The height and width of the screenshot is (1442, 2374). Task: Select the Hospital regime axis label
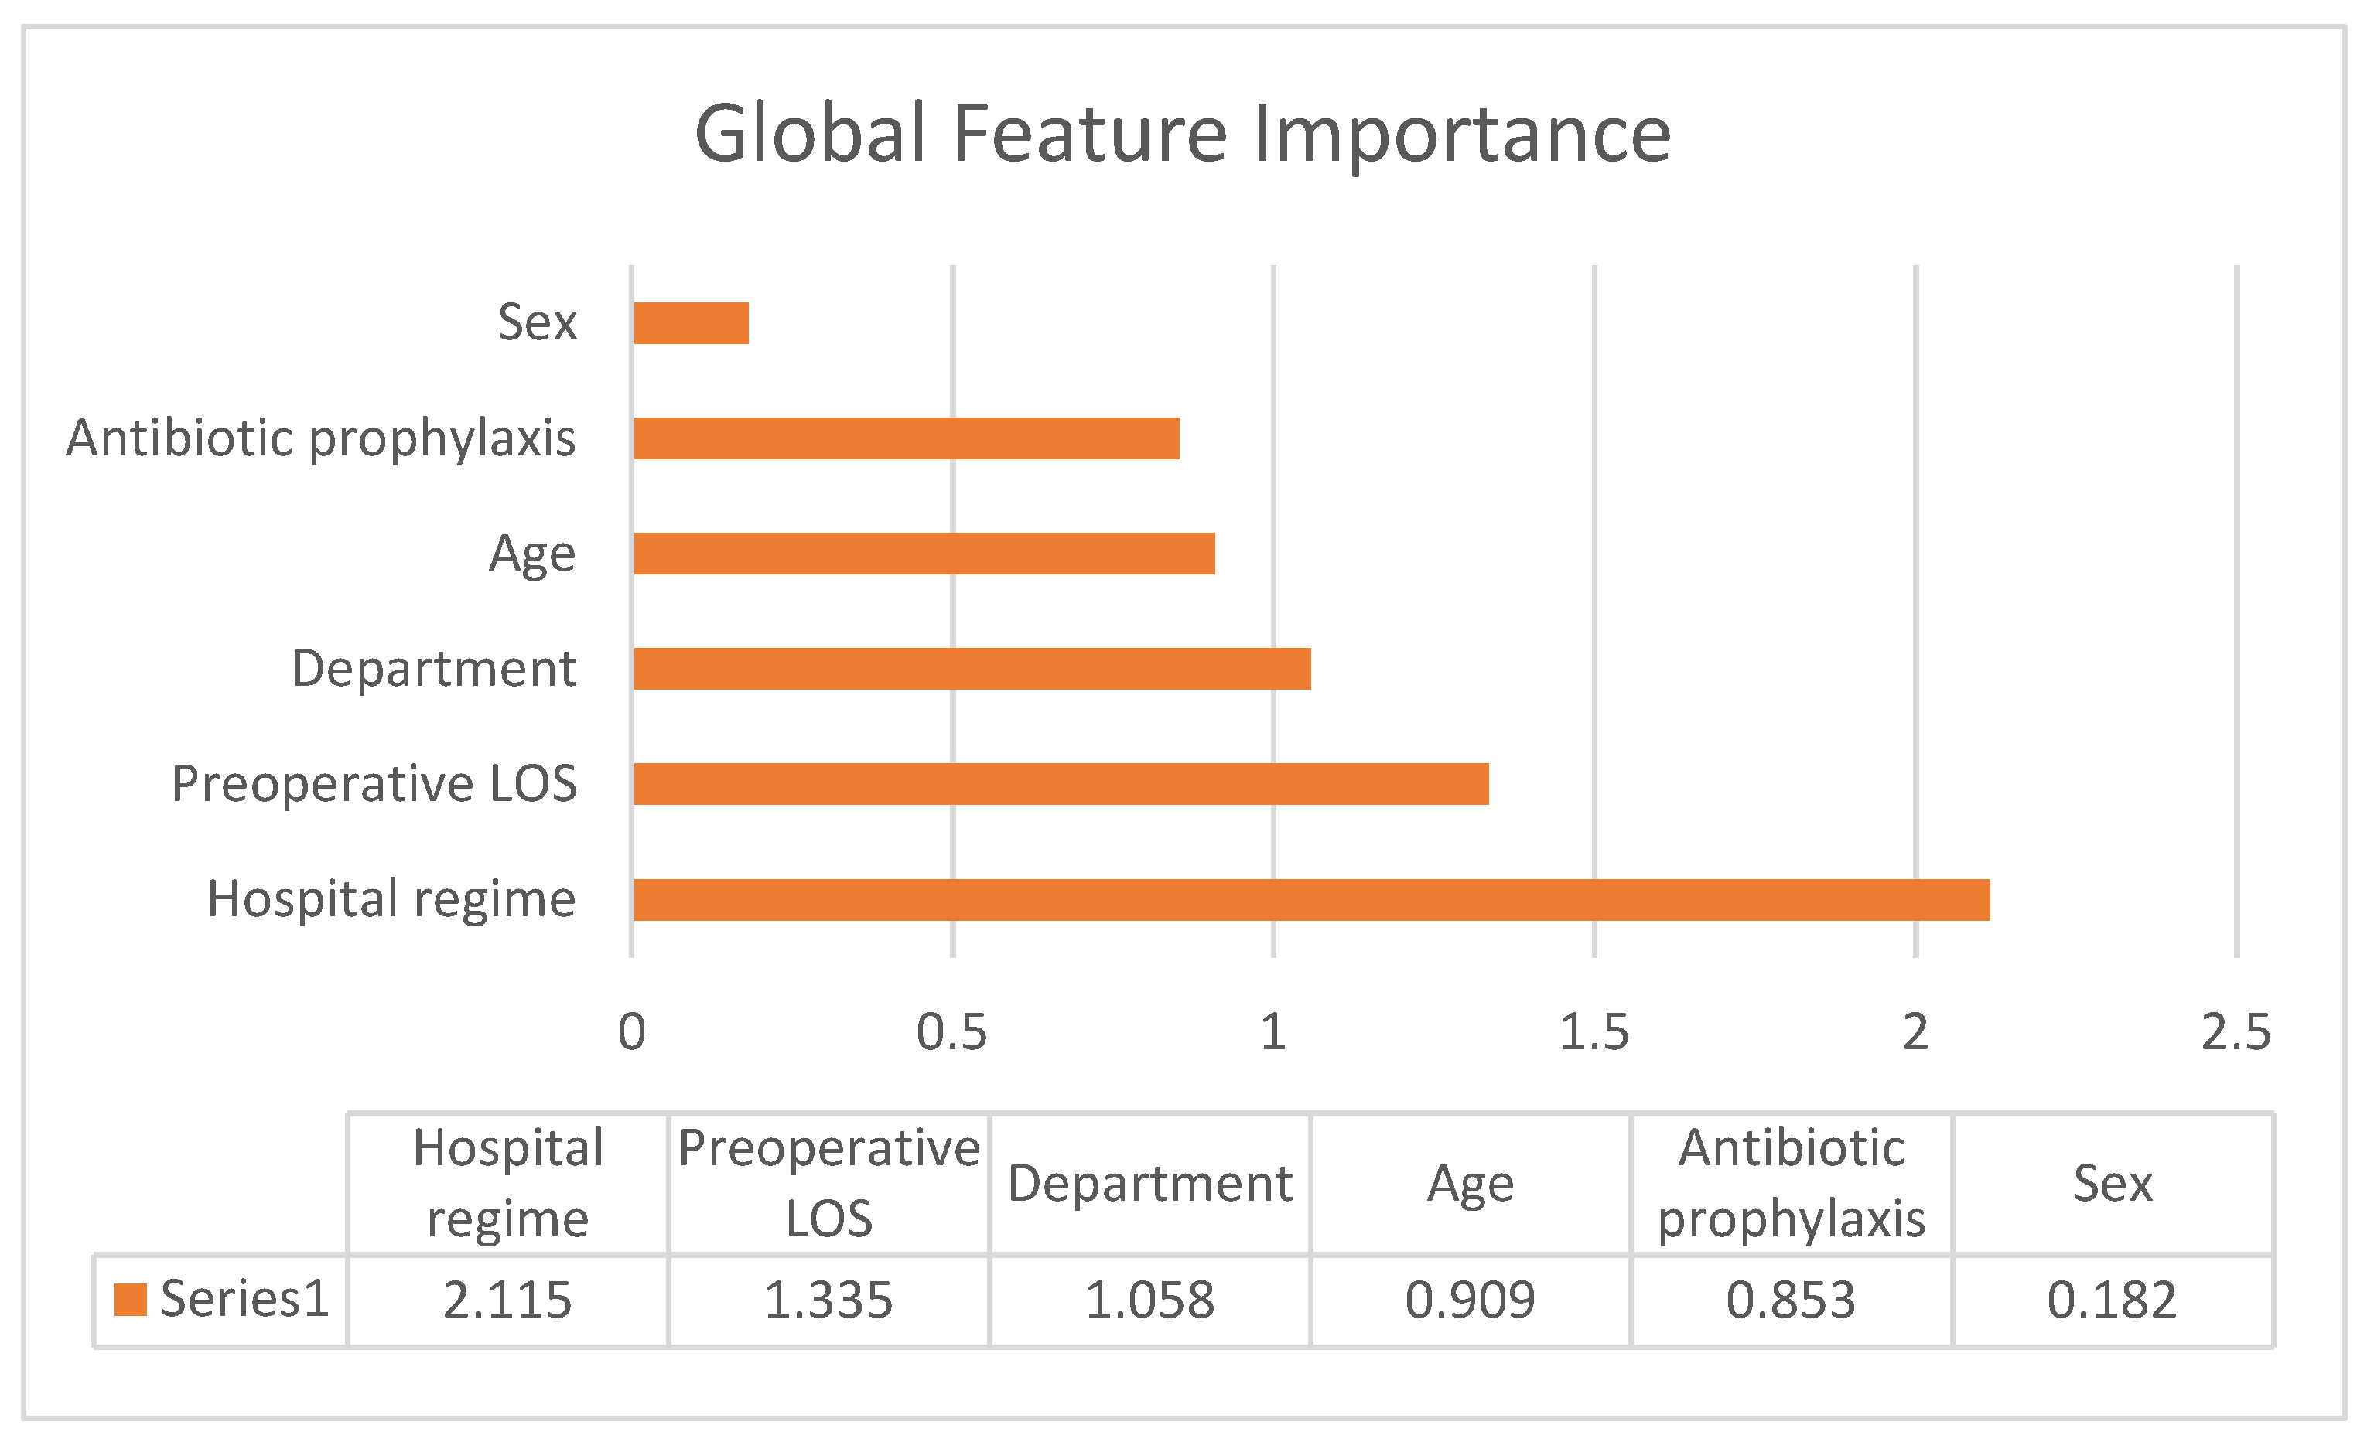391,900
